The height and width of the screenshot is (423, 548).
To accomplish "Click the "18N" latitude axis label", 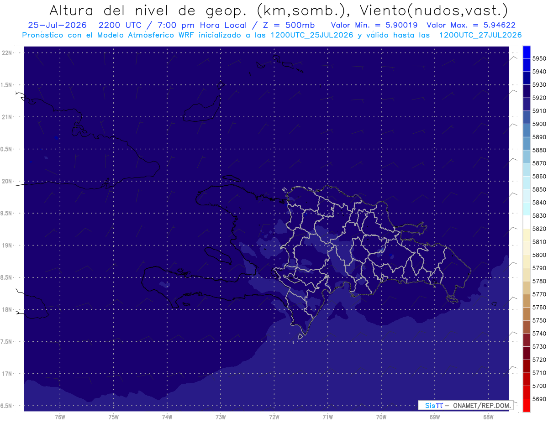I will [8, 310].
